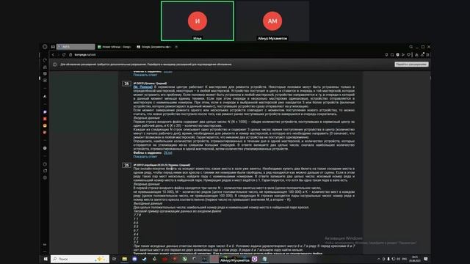Open the history clock sidebar icon
Image resolution: width=470 pixels, height=264 pixels.
click(x=45, y=164)
